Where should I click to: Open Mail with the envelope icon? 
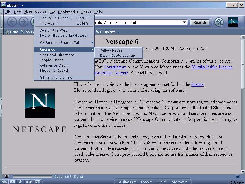click(x=13, y=182)
